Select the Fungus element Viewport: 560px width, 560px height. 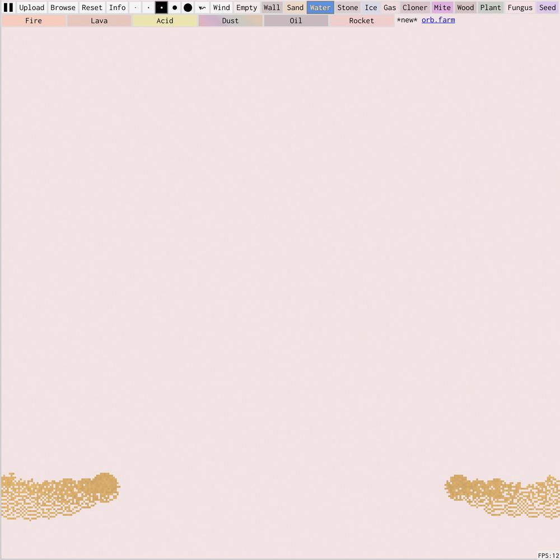click(520, 7)
